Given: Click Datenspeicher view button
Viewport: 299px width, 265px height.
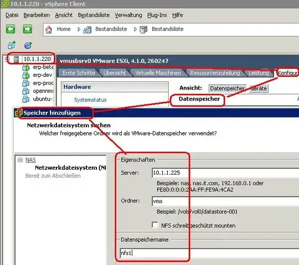Looking at the screenshot, I should tap(228, 89).
